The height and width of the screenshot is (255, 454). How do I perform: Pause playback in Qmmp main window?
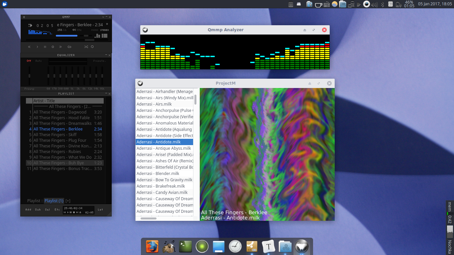(45, 47)
